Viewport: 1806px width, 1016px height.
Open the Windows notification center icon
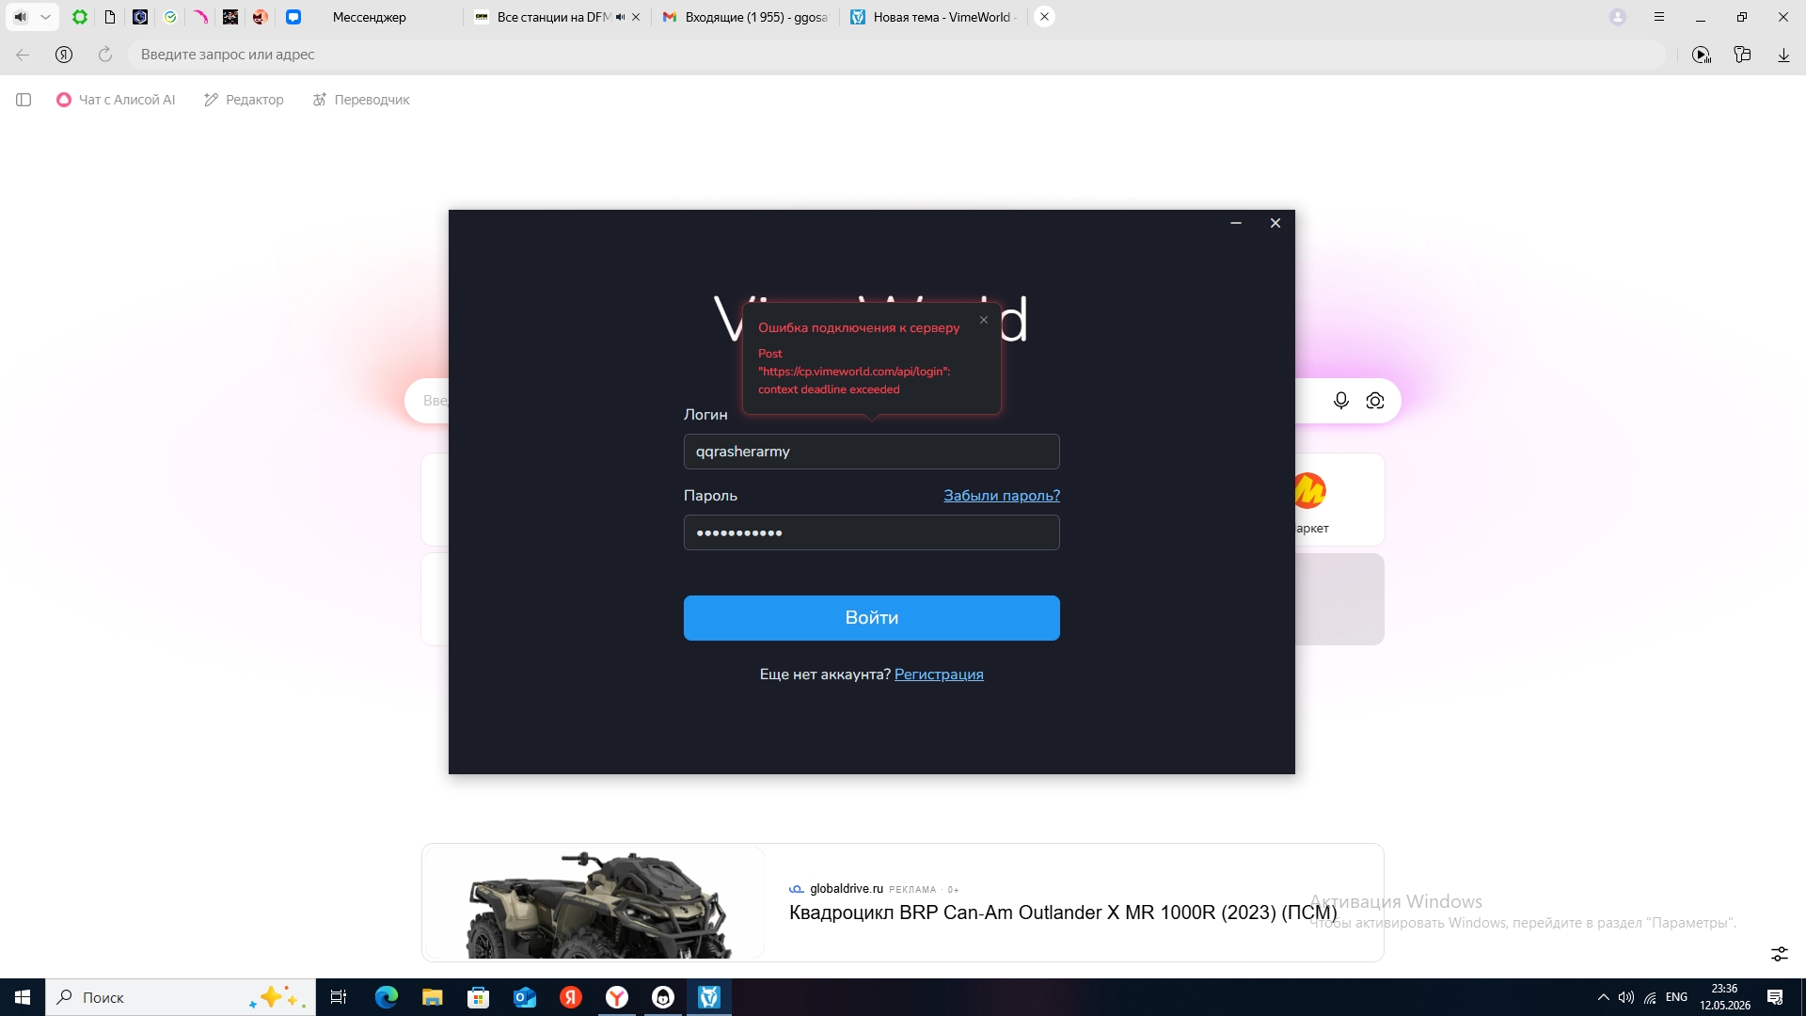1775,997
